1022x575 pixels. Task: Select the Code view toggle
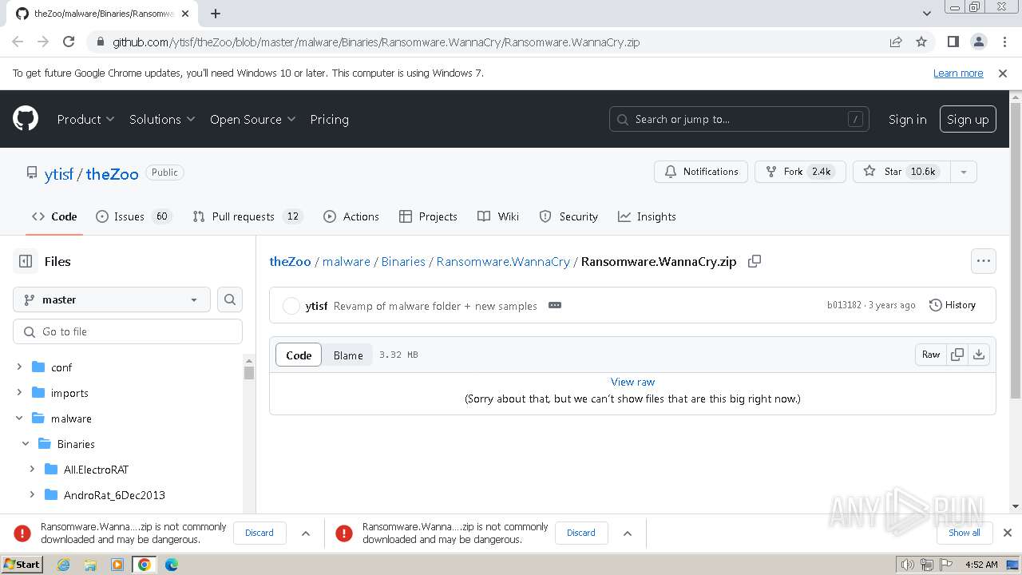coord(299,355)
